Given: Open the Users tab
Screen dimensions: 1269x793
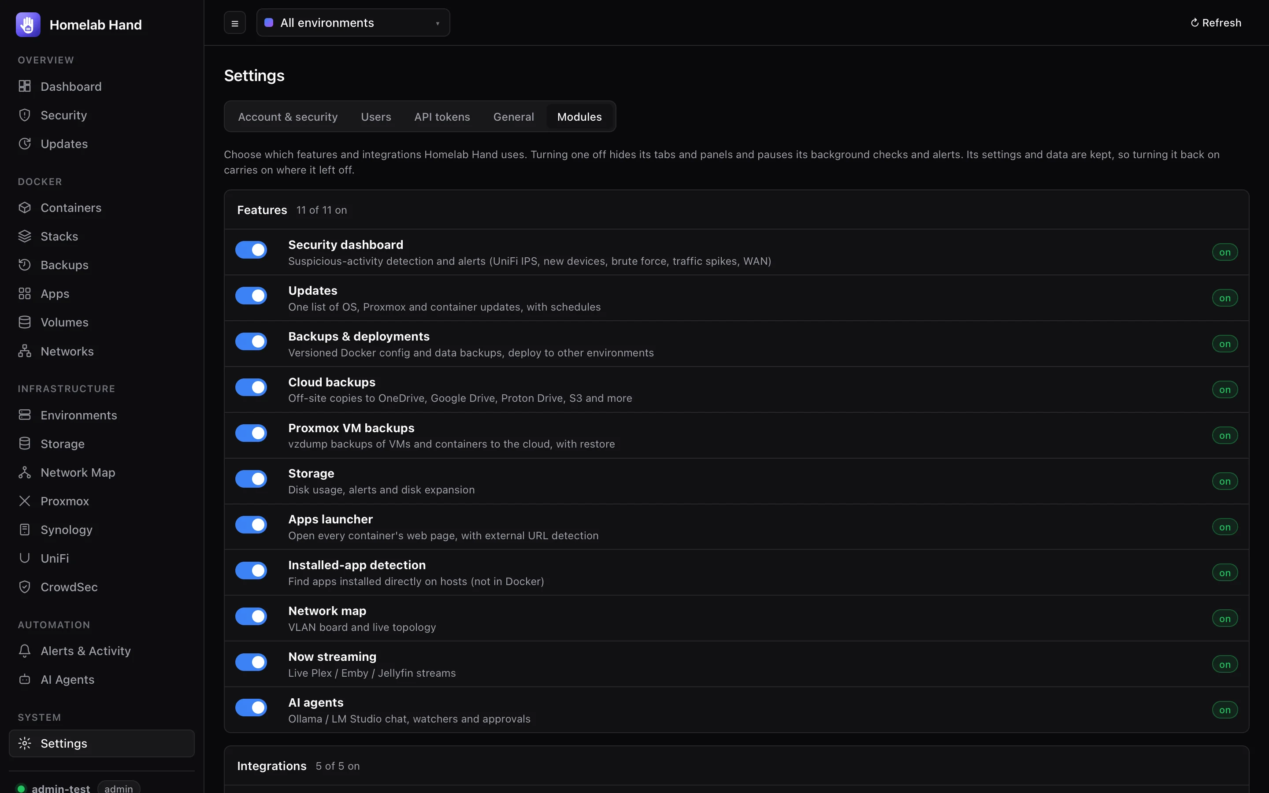Looking at the screenshot, I should tap(376, 116).
